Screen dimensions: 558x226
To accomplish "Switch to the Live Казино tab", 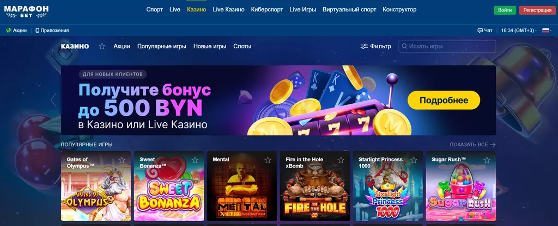I will pyautogui.click(x=228, y=10).
